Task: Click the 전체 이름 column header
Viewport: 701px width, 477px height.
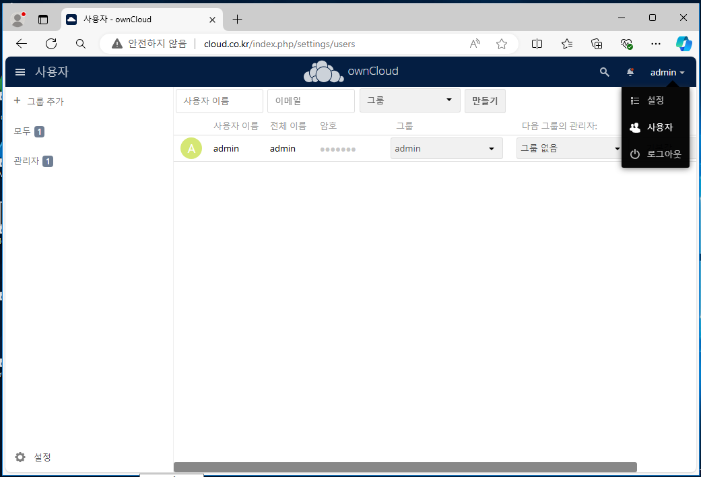Action: pos(288,126)
